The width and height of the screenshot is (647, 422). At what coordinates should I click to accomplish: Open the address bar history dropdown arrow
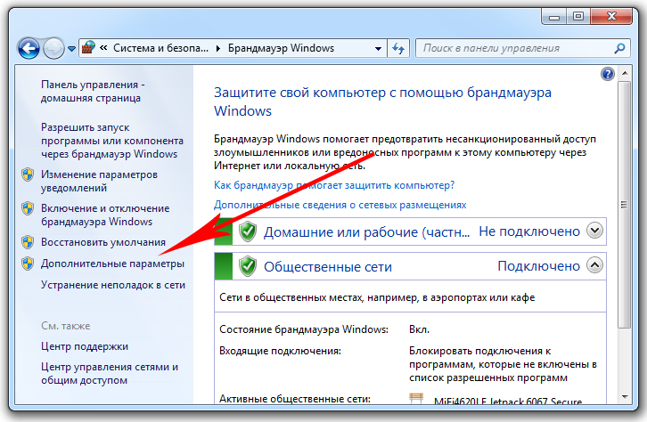(375, 48)
